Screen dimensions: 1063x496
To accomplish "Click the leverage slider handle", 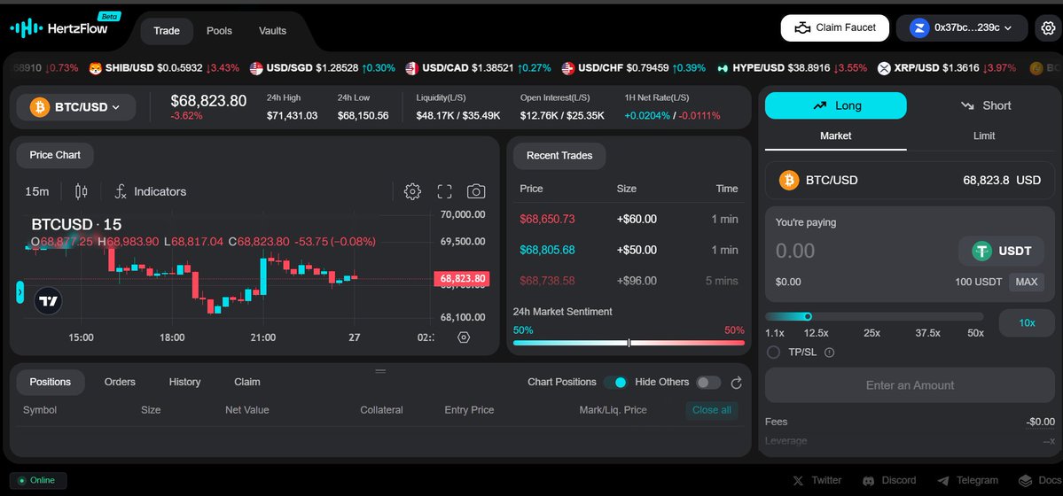I will (808, 316).
